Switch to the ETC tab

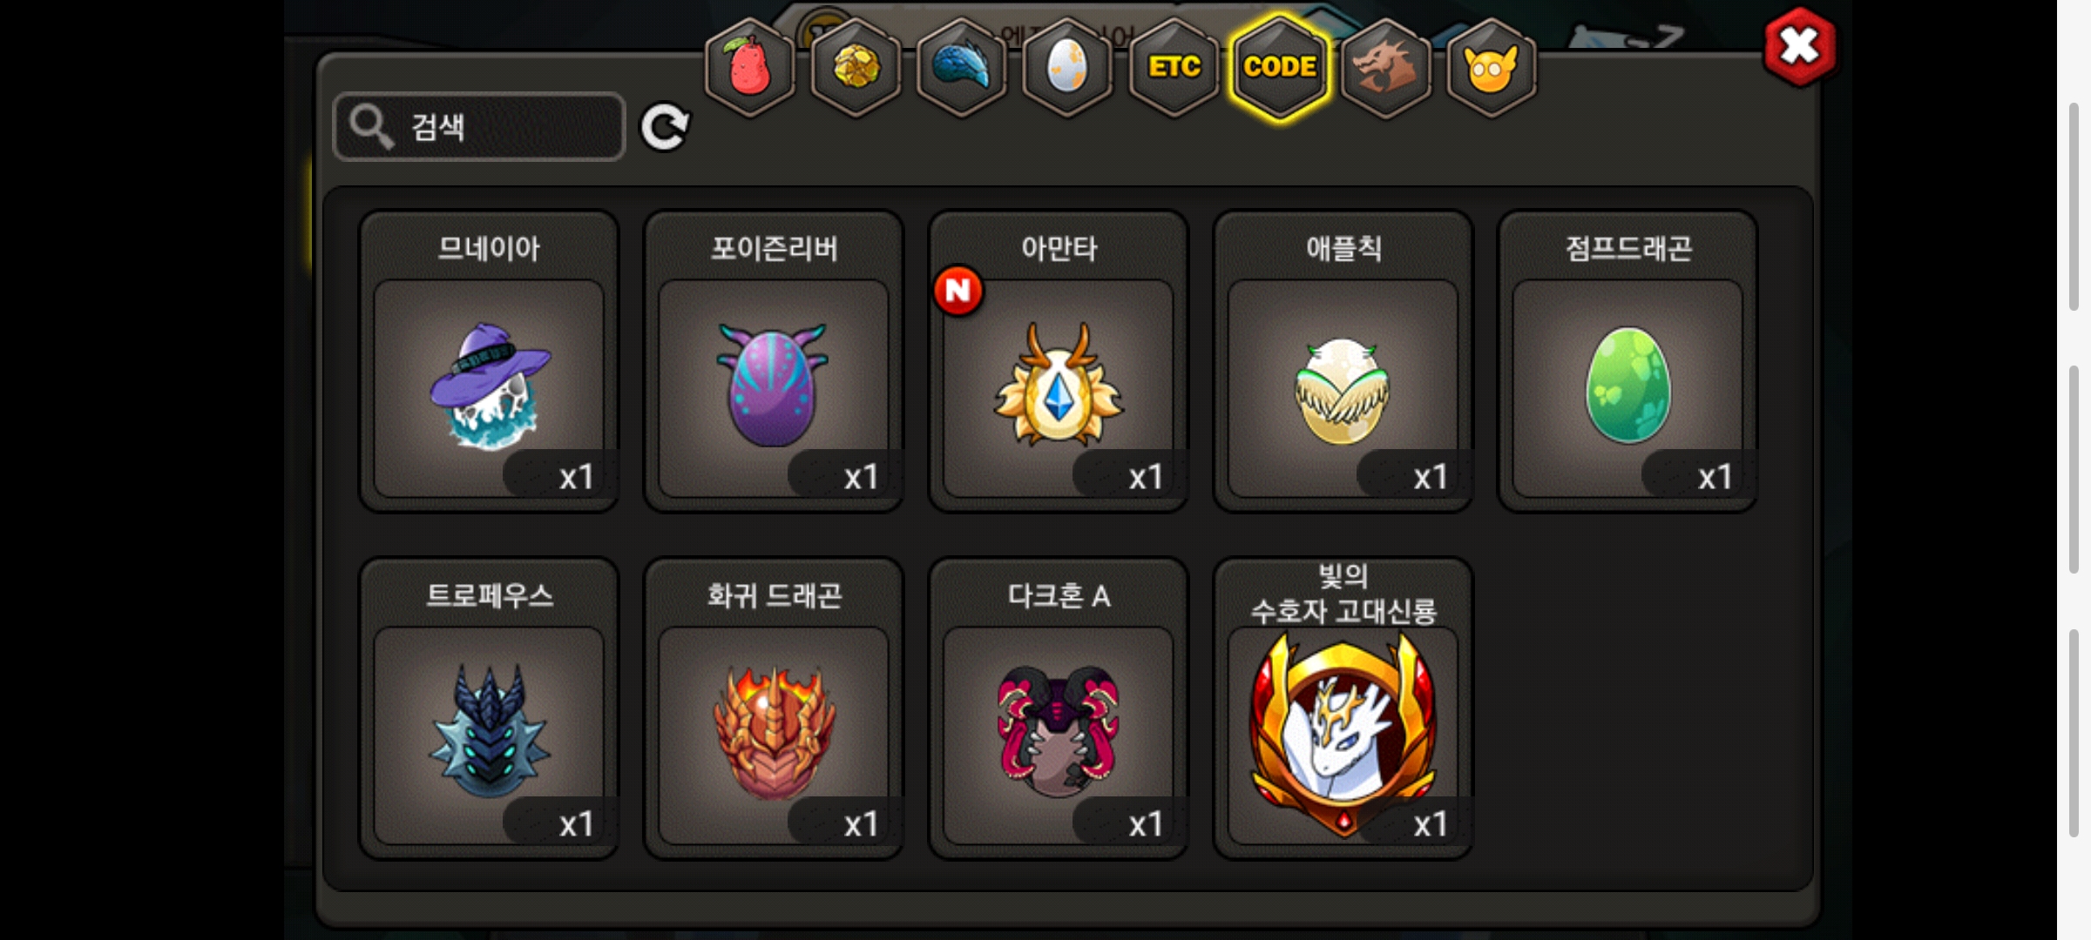click(x=1174, y=68)
